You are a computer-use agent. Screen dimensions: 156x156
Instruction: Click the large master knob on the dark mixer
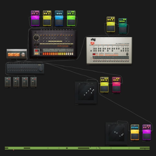41,69
